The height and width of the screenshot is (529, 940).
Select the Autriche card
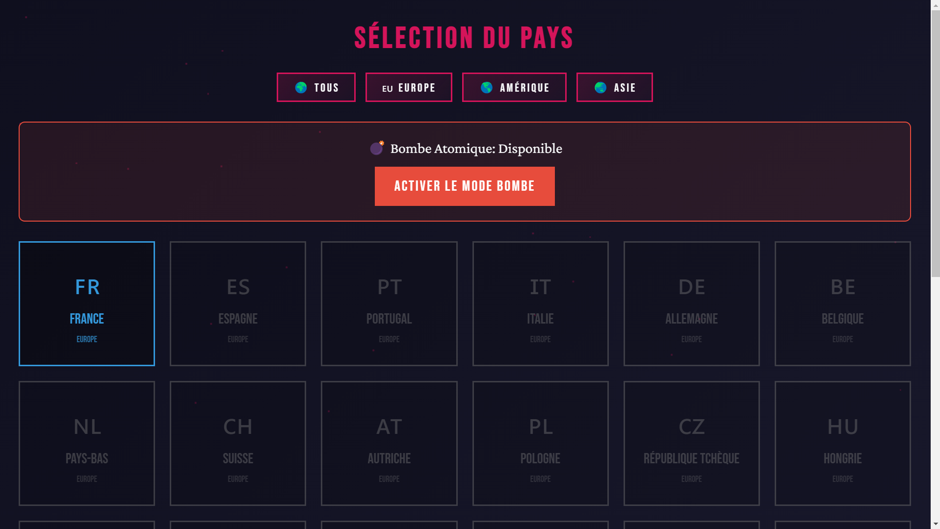pyautogui.click(x=389, y=443)
